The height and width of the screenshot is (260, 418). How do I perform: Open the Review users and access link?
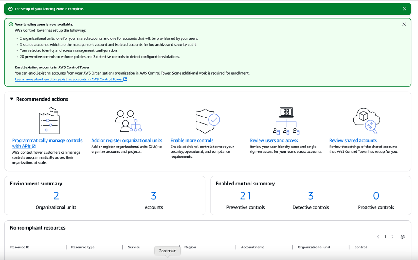274,141
